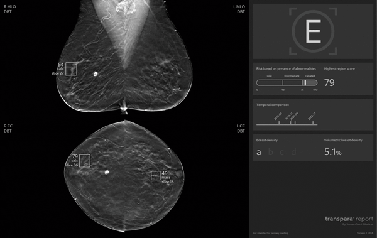Click the highest region score 79
The image size is (377, 238).
coord(329,83)
